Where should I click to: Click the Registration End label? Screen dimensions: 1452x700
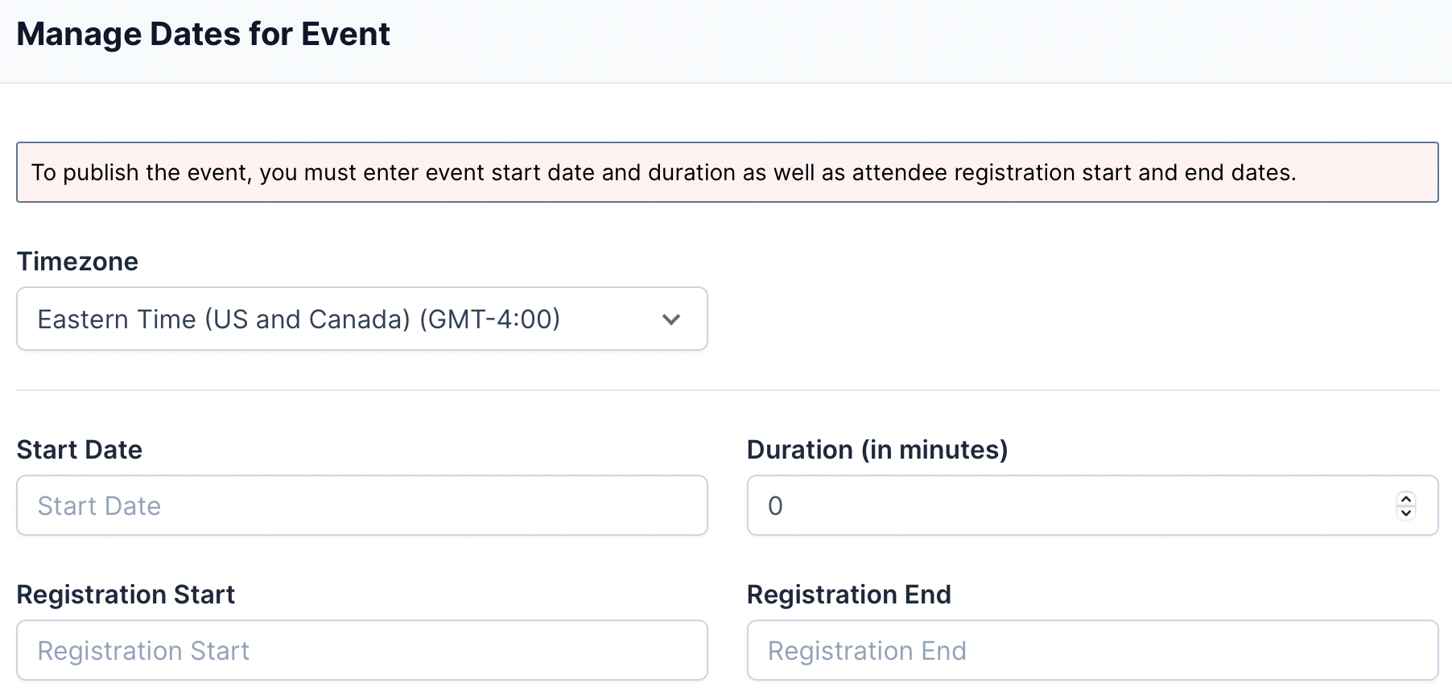click(x=848, y=595)
